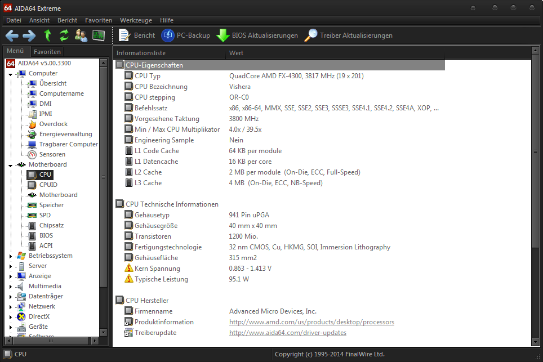The width and height of the screenshot is (543, 362).
Task: Select the Fertigungstechnologie row
Action: [280, 247]
